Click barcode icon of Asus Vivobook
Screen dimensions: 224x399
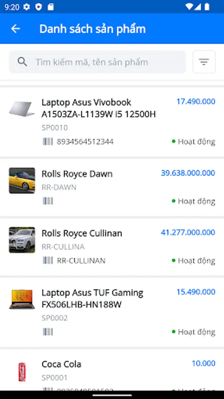[48, 141]
